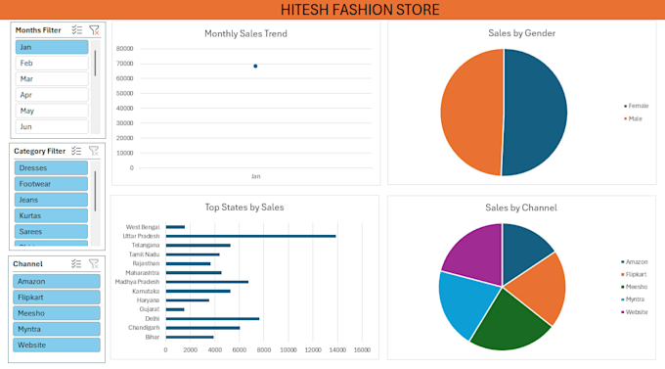Image resolution: width=665 pixels, height=369 pixels.
Task: Select Apr in Months Filter
Action: point(52,95)
